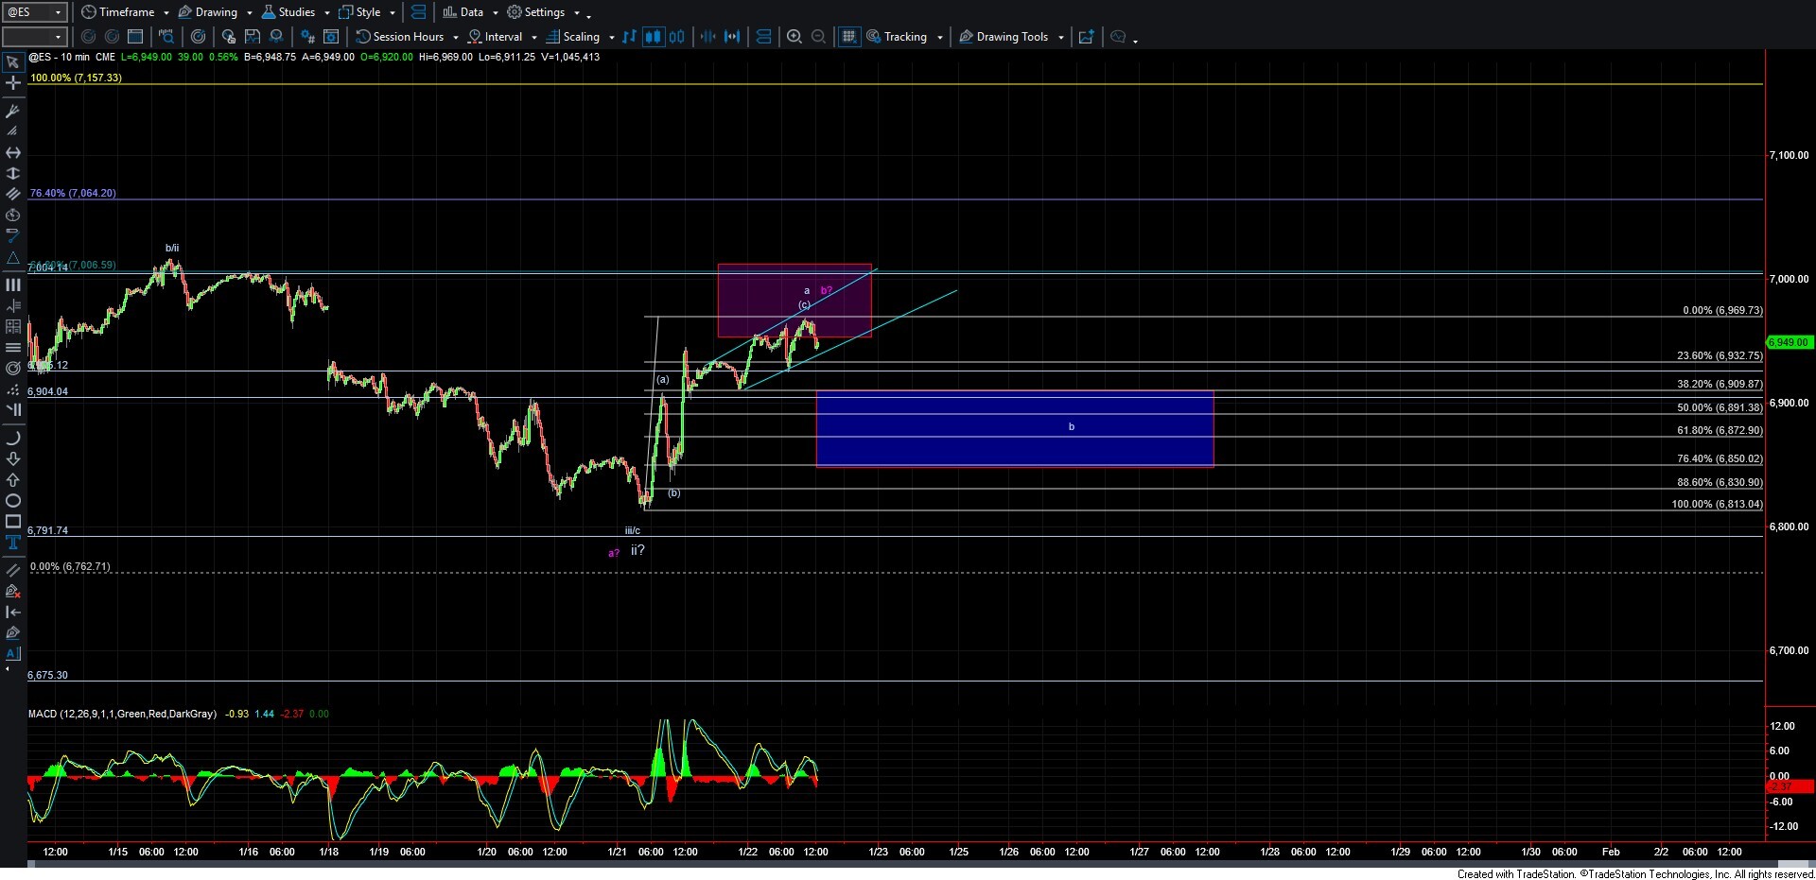
Task: Click the Tracking button
Action: 904,37
